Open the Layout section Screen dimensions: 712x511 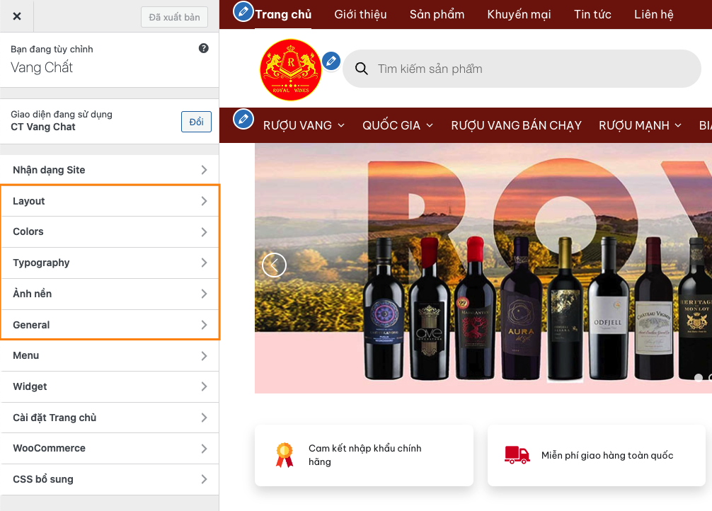coord(110,201)
